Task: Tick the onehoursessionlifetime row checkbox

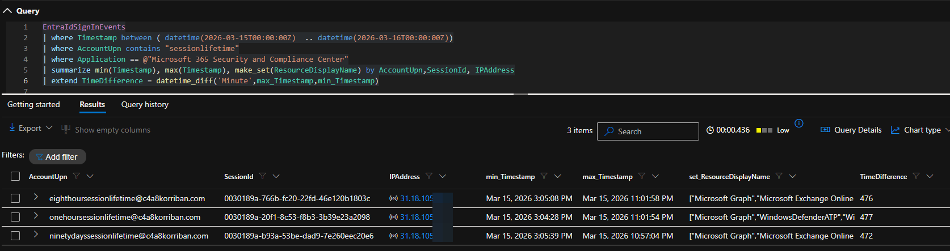Action: [x=15, y=217]
